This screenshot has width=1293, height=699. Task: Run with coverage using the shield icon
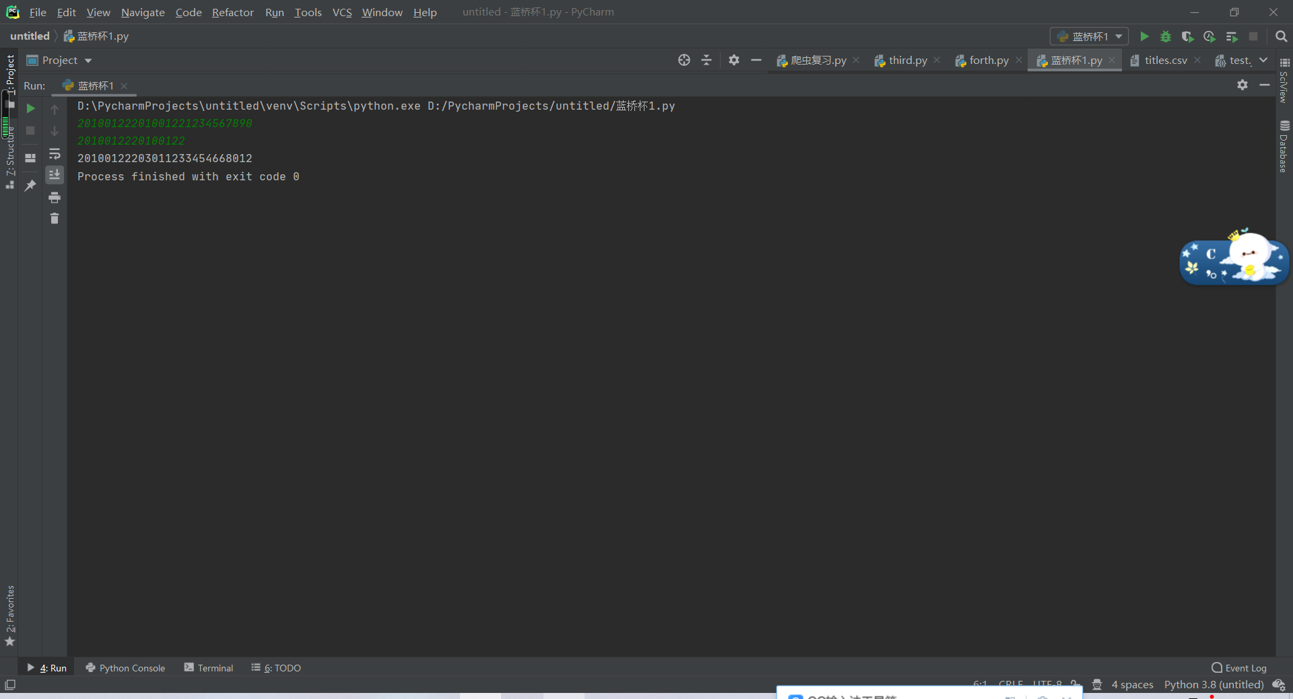pos(1188,37)
